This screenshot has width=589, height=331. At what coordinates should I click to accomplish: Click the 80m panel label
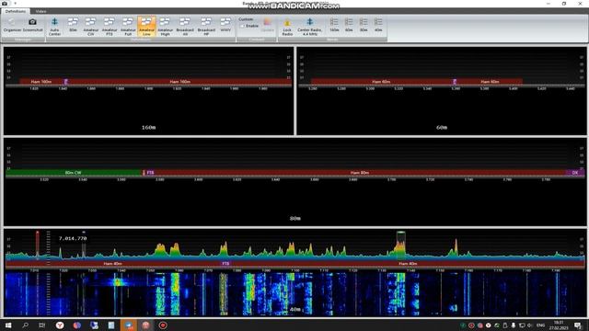(295, 219)
